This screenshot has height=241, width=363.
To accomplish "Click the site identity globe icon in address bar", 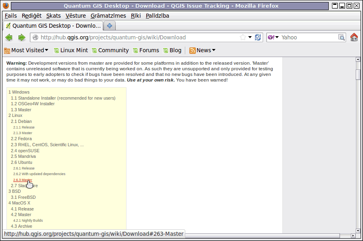I will pyautogui.click(x=35, y=37).
